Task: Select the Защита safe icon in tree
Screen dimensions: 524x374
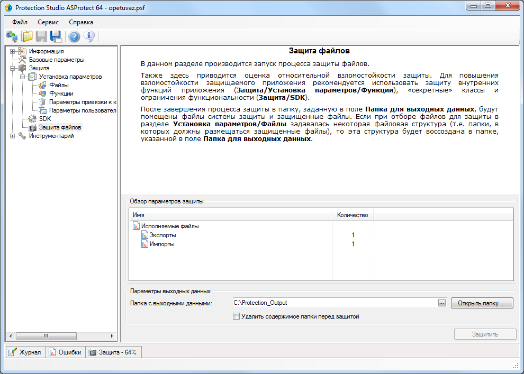Action: (22, 68)
